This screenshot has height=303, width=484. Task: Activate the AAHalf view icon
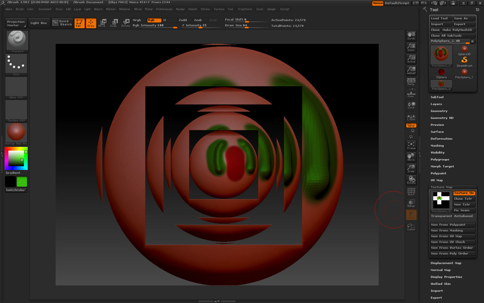tap(411, 70)
